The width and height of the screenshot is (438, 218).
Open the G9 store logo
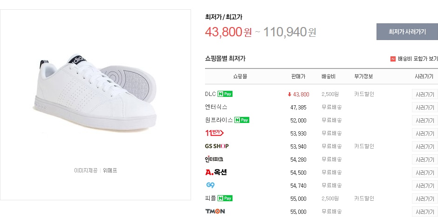pyautogui.click(x=210, y=185)
